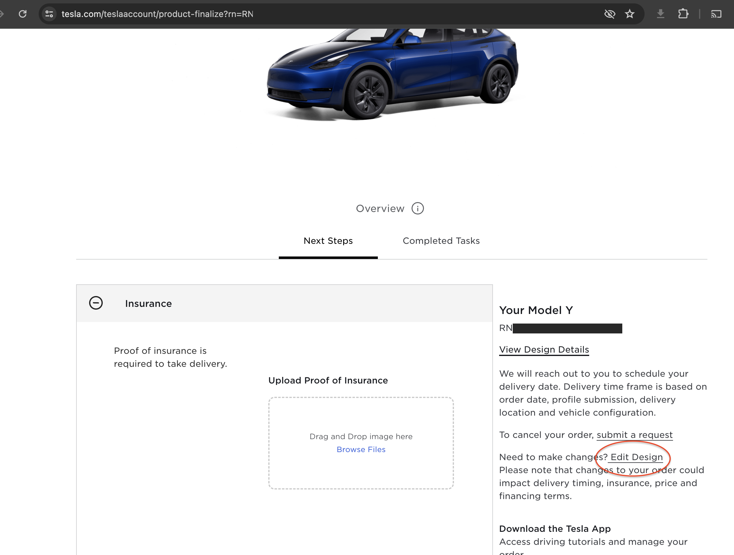
Task: Click the tracking protection eye icon
Action: (610, 14)
